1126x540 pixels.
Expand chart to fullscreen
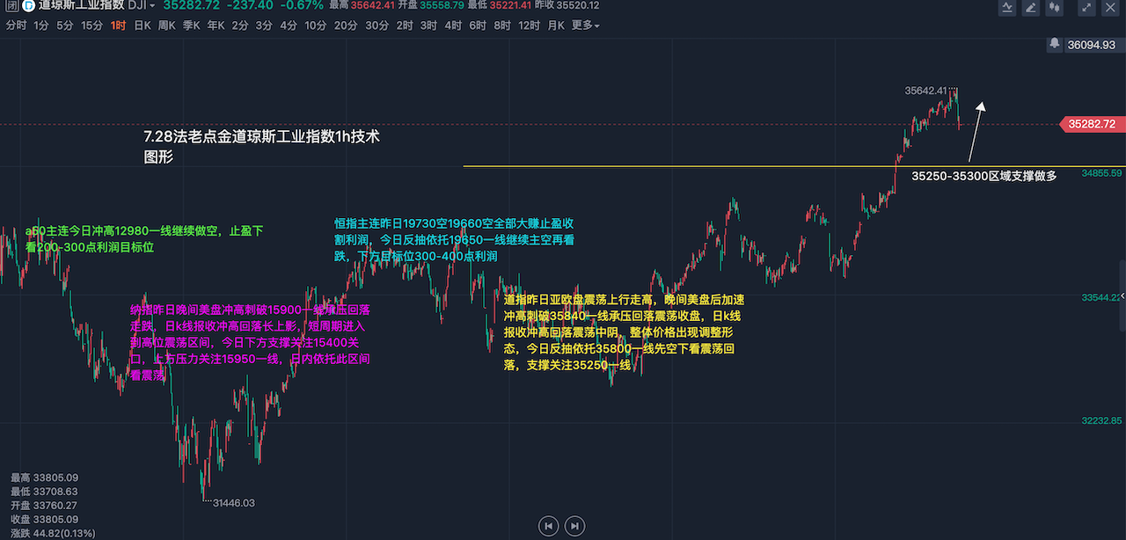(x=1087, y=8)
